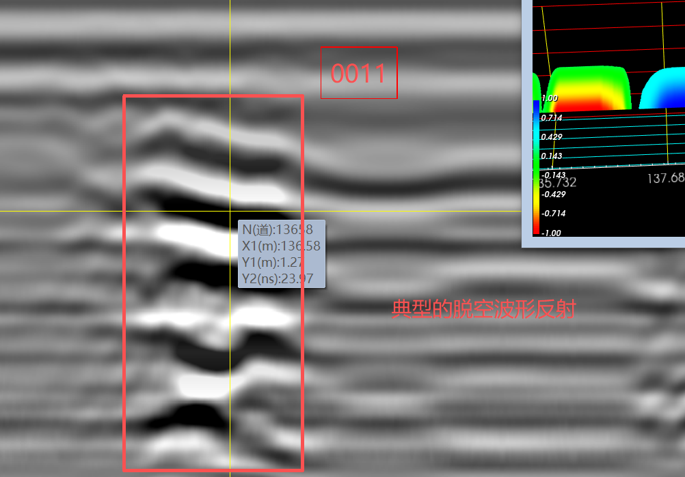Click the 137.68 axis label
685x477 pixels.
coord(665,178)
